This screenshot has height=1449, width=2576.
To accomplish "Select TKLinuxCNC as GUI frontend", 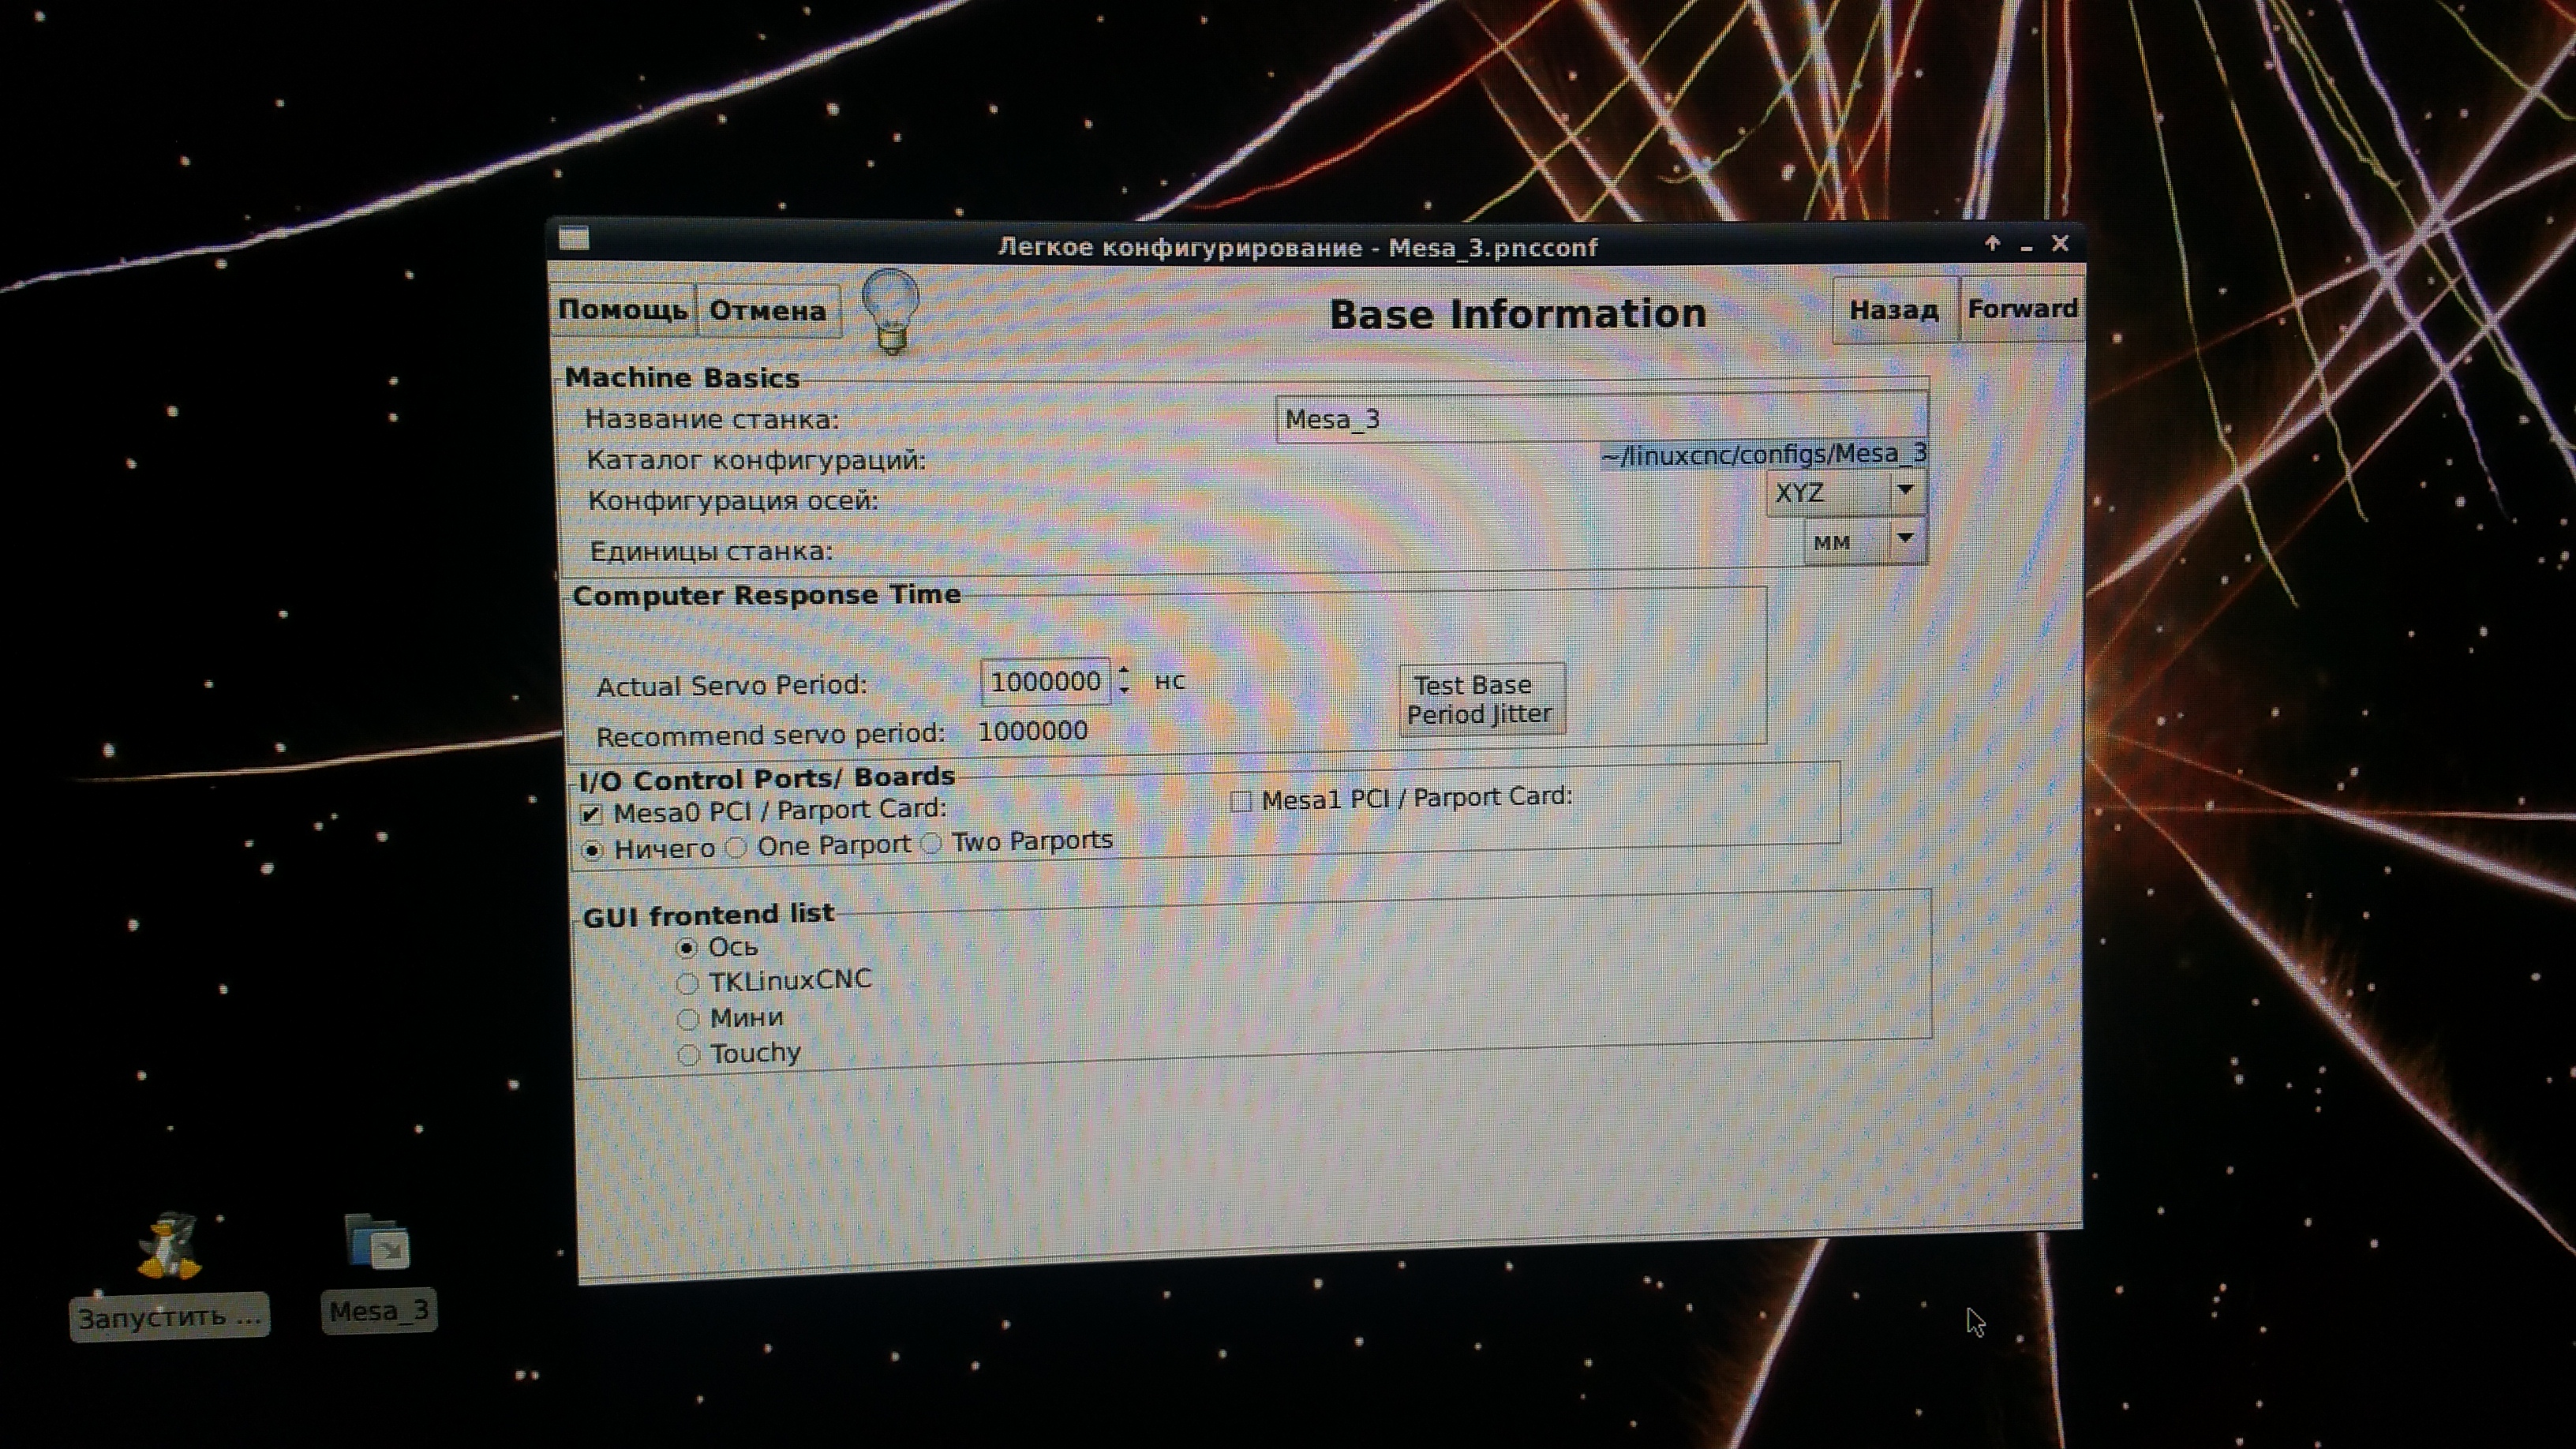I will [687, 984].
